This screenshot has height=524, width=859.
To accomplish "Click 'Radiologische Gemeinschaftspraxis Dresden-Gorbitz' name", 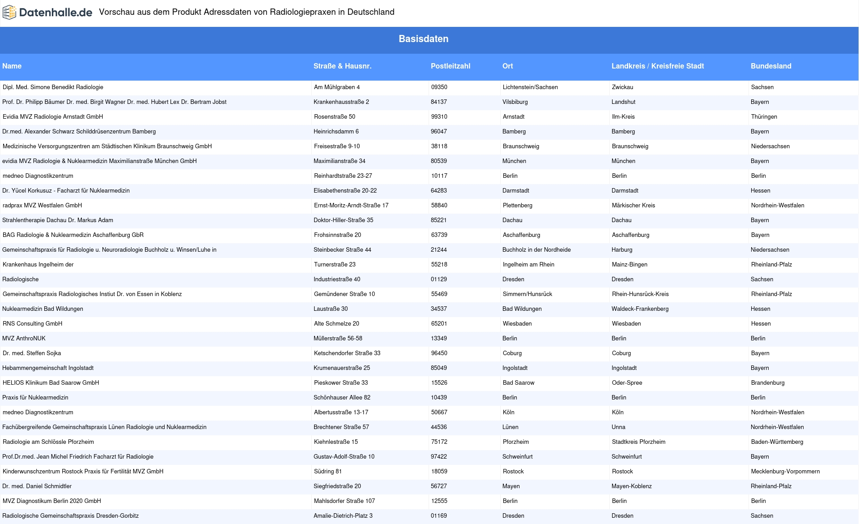I will pos(70,516).
